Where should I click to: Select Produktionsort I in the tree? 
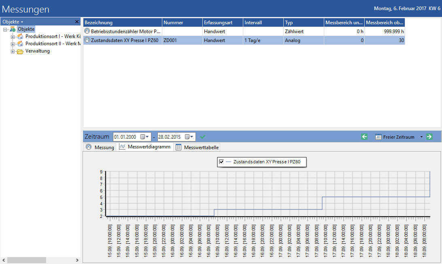pos(53,36)
